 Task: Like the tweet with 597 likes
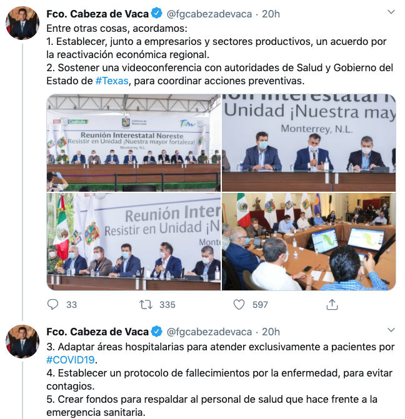coord(239,304)
